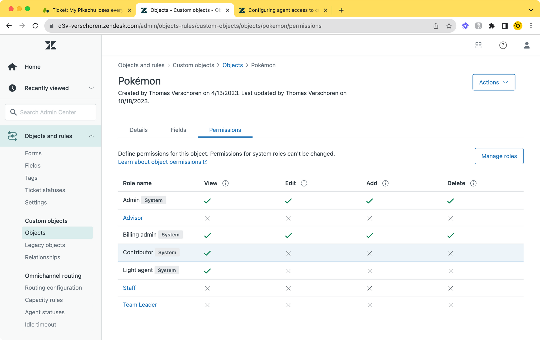
Task: Click the Zendesk logo in sidebar
Action: (x=50, y=45)
